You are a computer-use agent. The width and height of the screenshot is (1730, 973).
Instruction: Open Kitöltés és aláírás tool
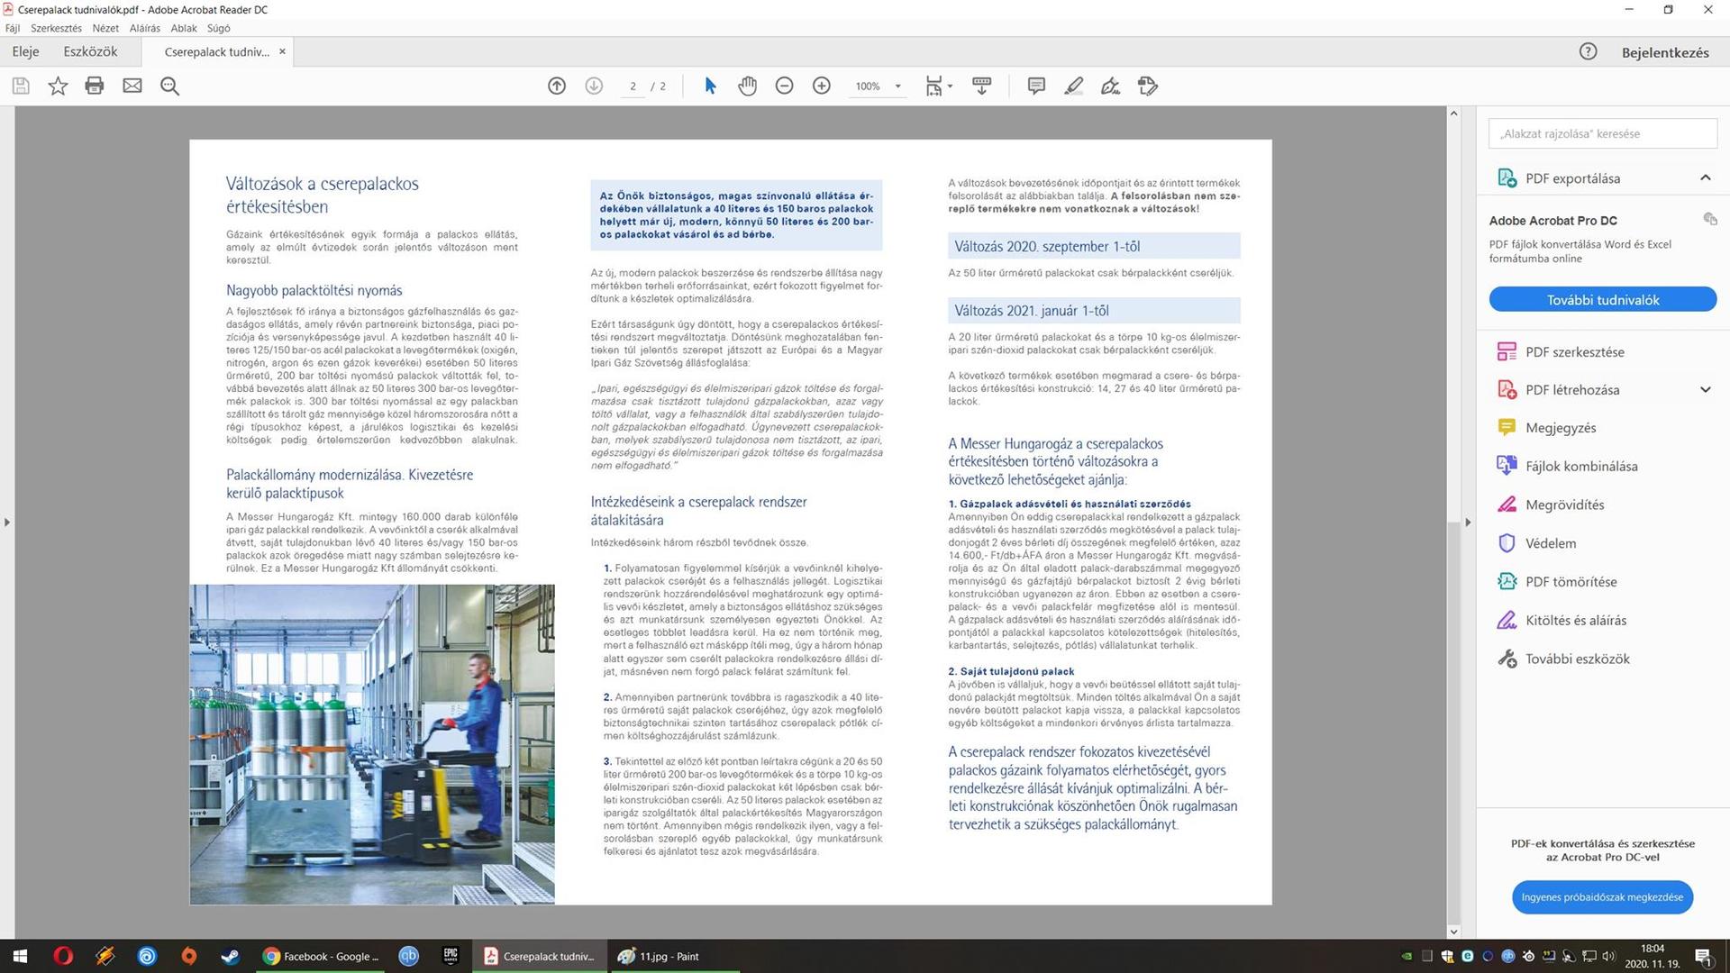coord(1575,621)
